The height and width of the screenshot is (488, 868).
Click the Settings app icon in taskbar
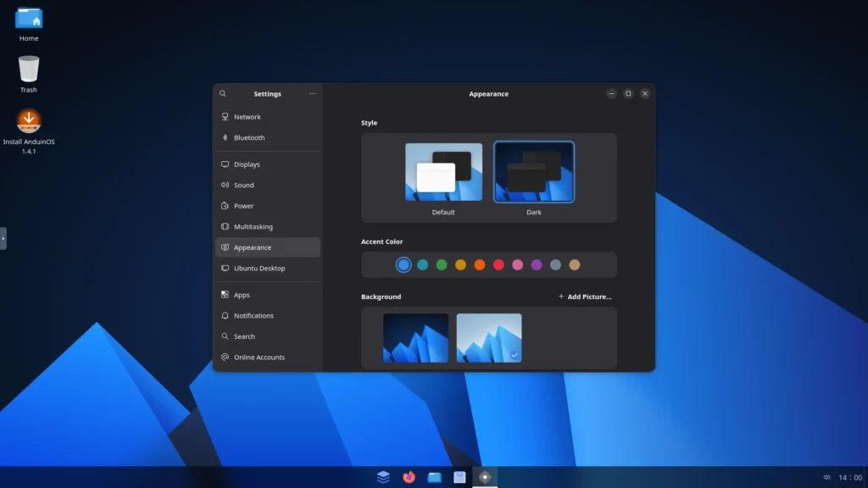(x=485, y=477)
